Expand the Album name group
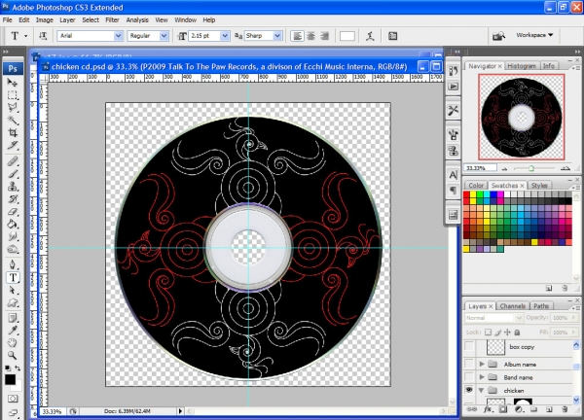 click(x=482, y=364)
